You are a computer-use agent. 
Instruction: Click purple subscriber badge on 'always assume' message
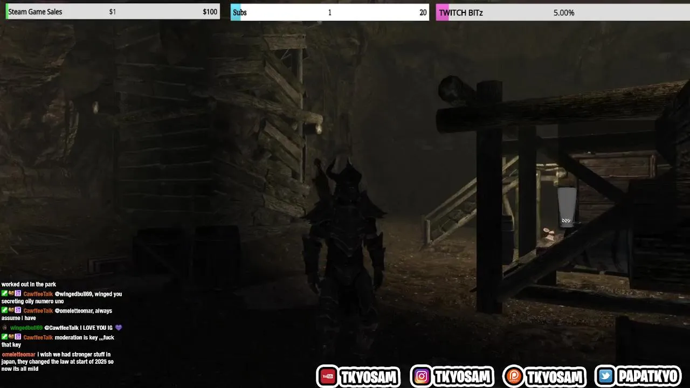18,310
